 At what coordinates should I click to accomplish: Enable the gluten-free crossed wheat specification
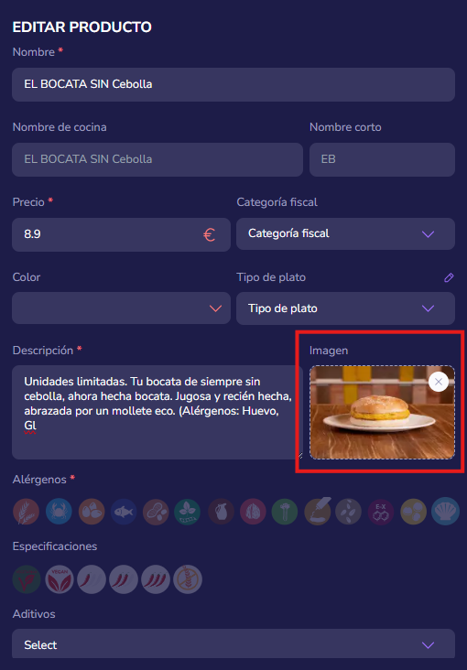188,579
